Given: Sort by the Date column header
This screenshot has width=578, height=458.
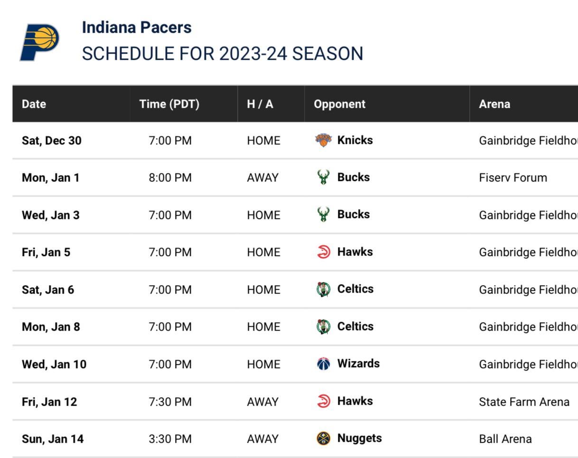Looking at the screenshot, I should click(x=34, y=104).
